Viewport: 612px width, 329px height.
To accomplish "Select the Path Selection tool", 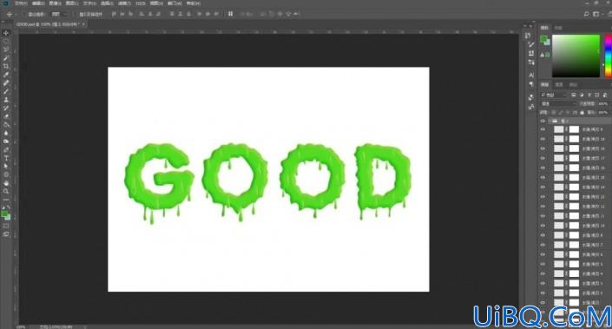I will point(6,167).
